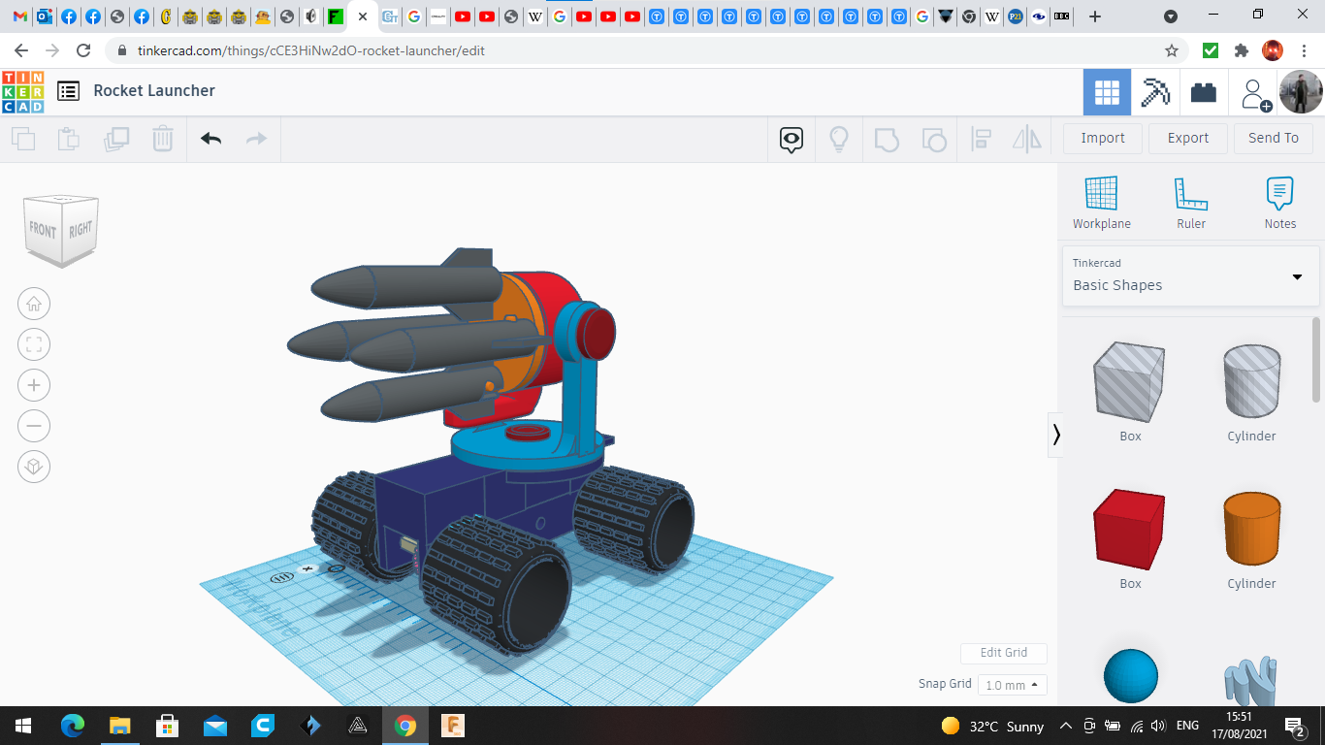Click the Ungroup shapes tool
The width and height of the screenshot is (1325, 745).
coord(933,140)
